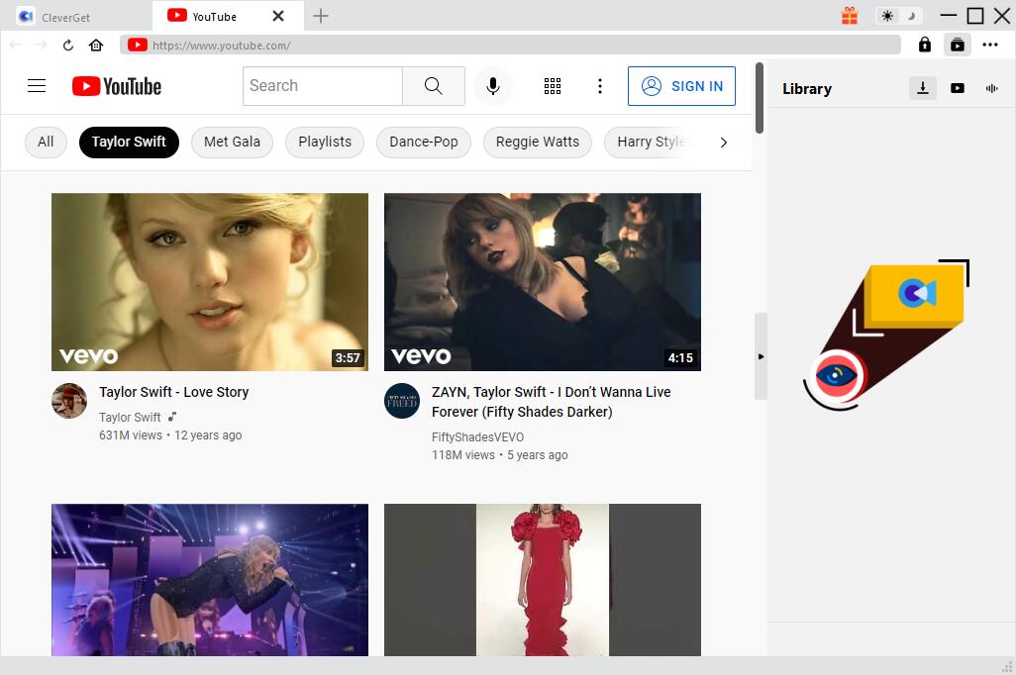Screen dimensions: 1016x675
Task: Open a new browser tab with the plus
Action: [x=320, y=16]
